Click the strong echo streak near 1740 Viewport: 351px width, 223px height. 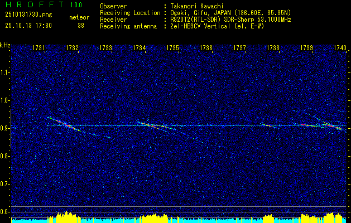(332, 125)
